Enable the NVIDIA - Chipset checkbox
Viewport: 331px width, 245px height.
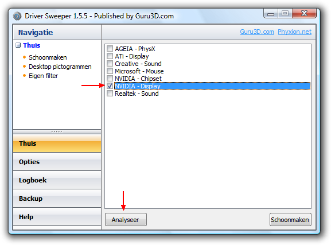(x=110, y=79)
